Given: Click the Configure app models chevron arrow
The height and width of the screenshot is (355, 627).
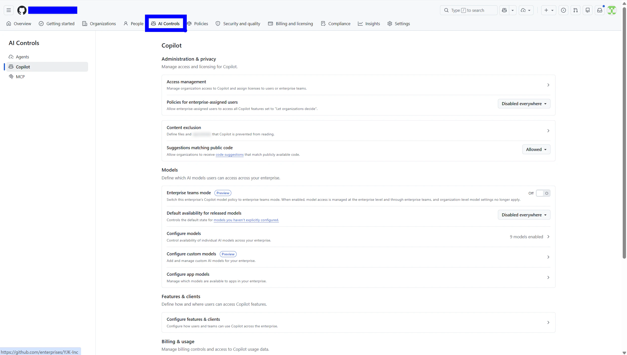Looking at the screenshot, I should click(x=548, y=278).
